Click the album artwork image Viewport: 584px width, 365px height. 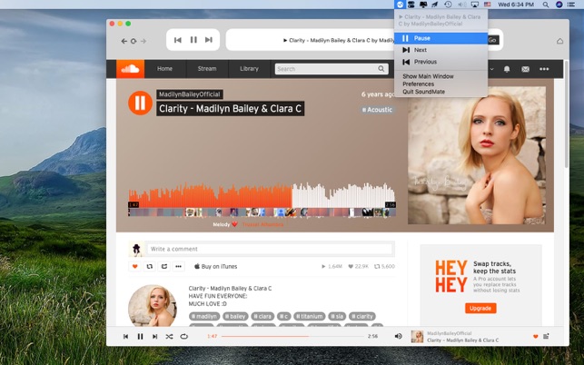(x=477, y=155)
